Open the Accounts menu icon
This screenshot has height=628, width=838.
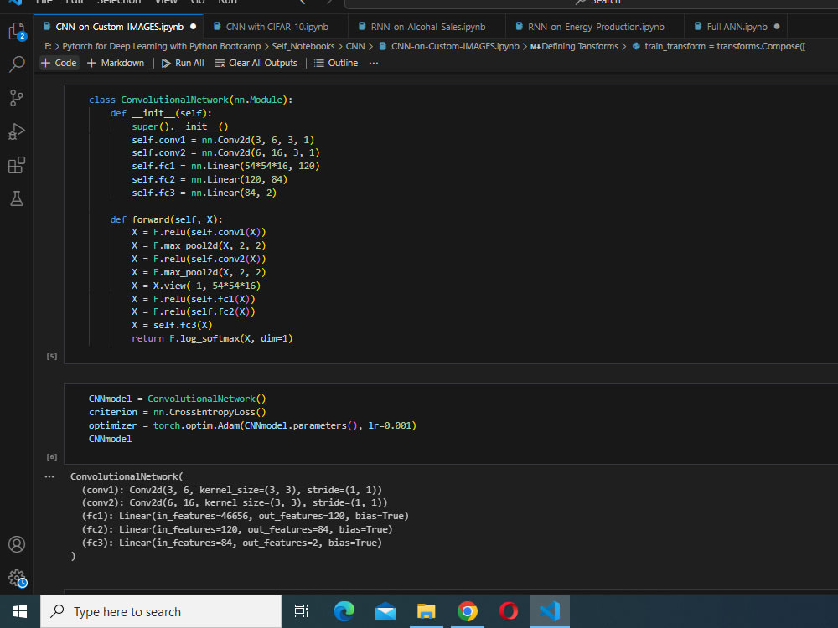pyautogui.click(x=17, y=544)
